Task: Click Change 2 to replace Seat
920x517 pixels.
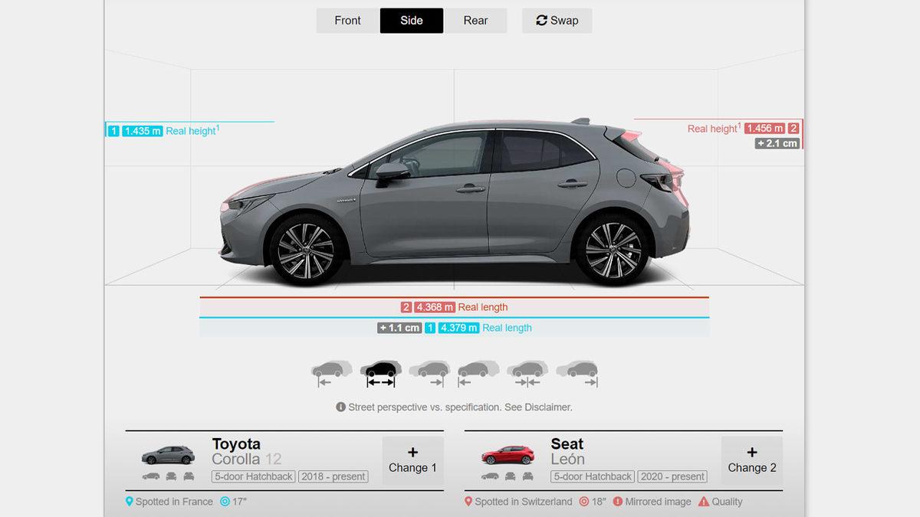Action: [751, 460]
